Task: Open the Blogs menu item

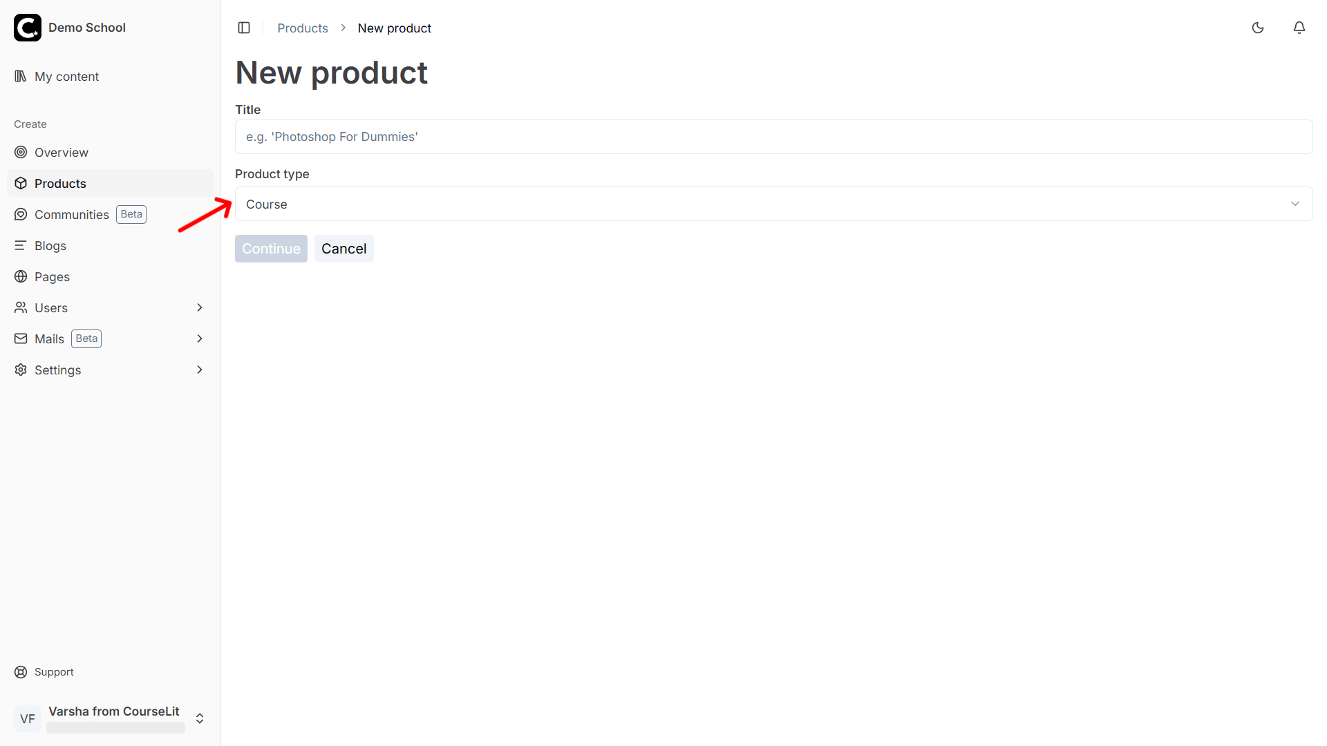Action: click(50, 246)
